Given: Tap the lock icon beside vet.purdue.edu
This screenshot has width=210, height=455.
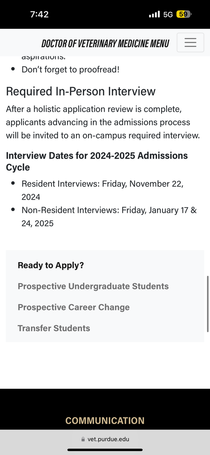Looking at the screenshot, I should (x=83, y=439).
